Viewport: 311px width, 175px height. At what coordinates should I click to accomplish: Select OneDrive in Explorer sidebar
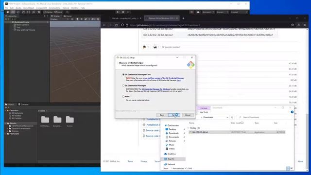tap(170, 154)
